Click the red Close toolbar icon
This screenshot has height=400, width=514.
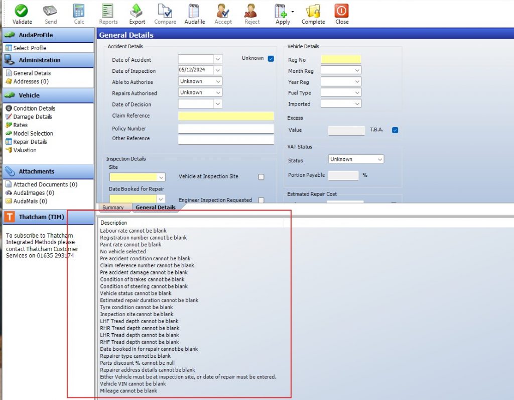coord(341,14)
